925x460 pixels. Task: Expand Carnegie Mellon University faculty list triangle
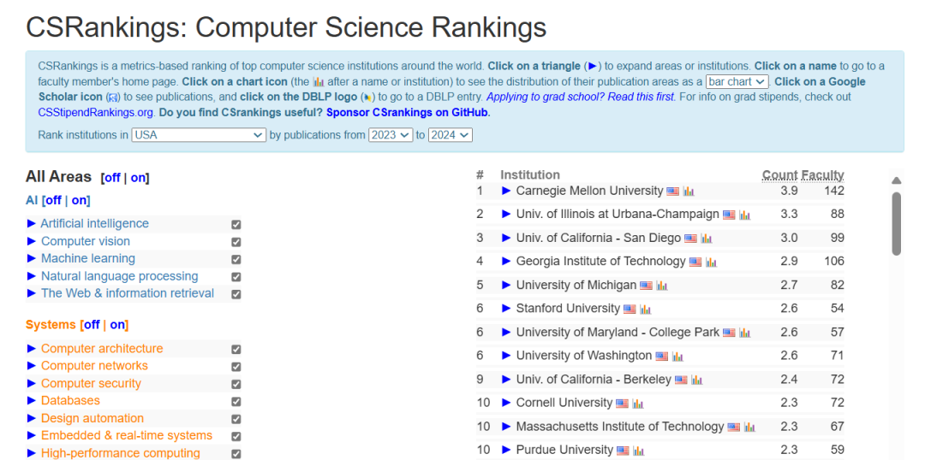[x=506, y=191]
